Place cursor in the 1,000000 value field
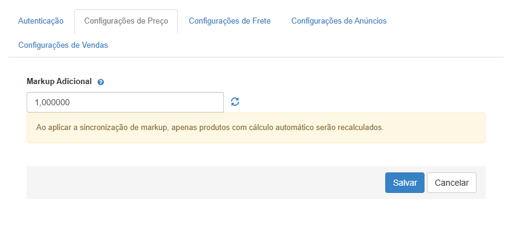This screenshot has height=225, width=511. pyautogui.click(x=125, y=102)
